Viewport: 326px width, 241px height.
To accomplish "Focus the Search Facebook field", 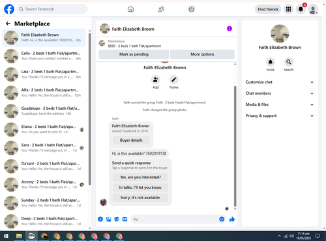I will click(52, 9).
